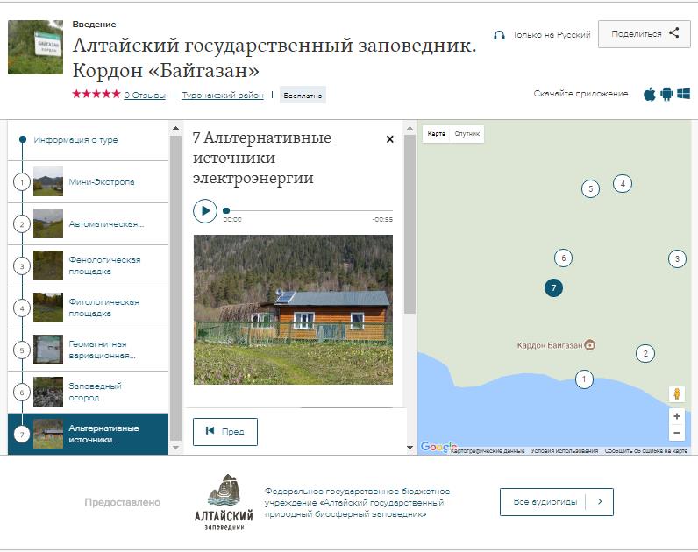Open the Все аудиогиды list

coord(556,502)
